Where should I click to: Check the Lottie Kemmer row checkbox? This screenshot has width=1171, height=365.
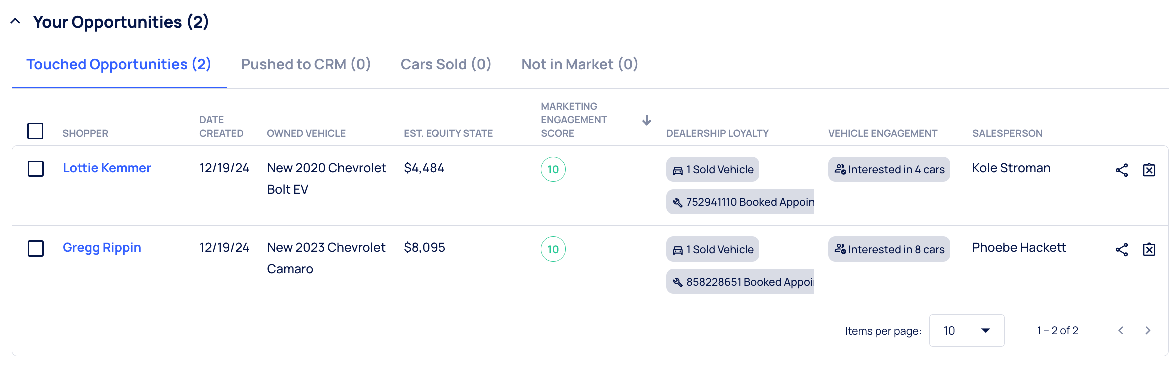(x=36, y=169)
